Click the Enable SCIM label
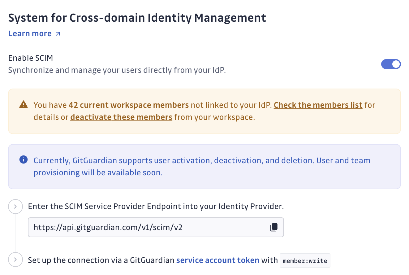The height and width of the screenshot is (275, 409). coord(31,58)
